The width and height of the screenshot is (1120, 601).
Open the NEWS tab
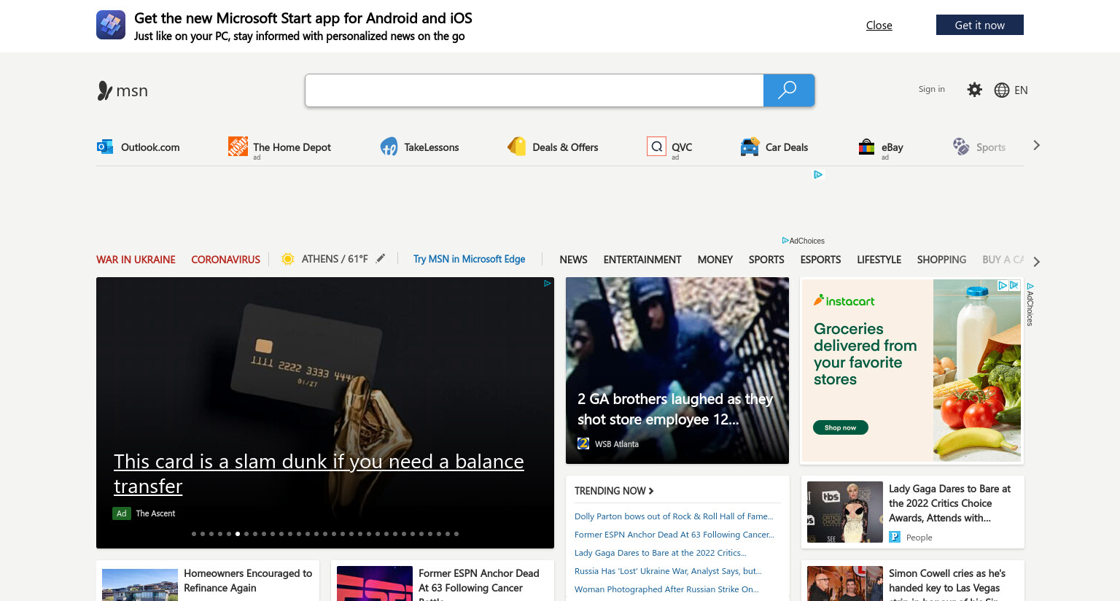tap(573, 260)
